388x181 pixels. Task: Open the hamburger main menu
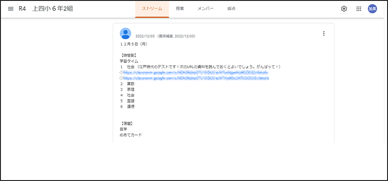click(11, 9)
